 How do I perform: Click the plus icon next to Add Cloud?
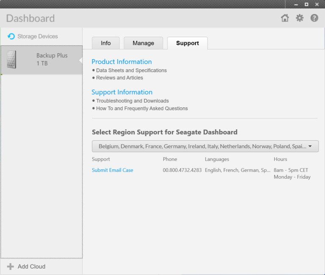10,267
